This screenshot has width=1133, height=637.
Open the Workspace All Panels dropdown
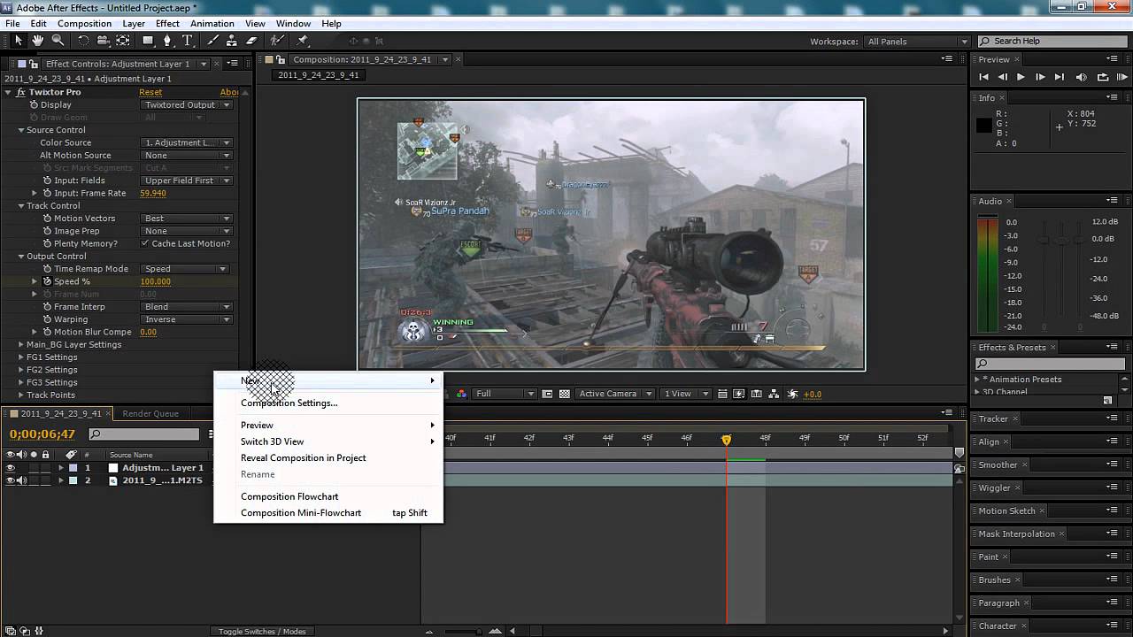[x=918, y=42]
